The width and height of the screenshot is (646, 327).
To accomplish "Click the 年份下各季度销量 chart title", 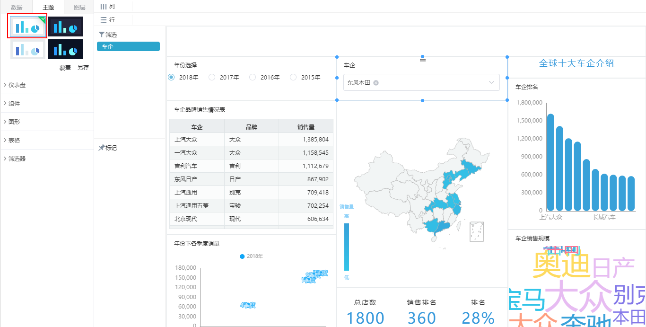I will point(197,244).
